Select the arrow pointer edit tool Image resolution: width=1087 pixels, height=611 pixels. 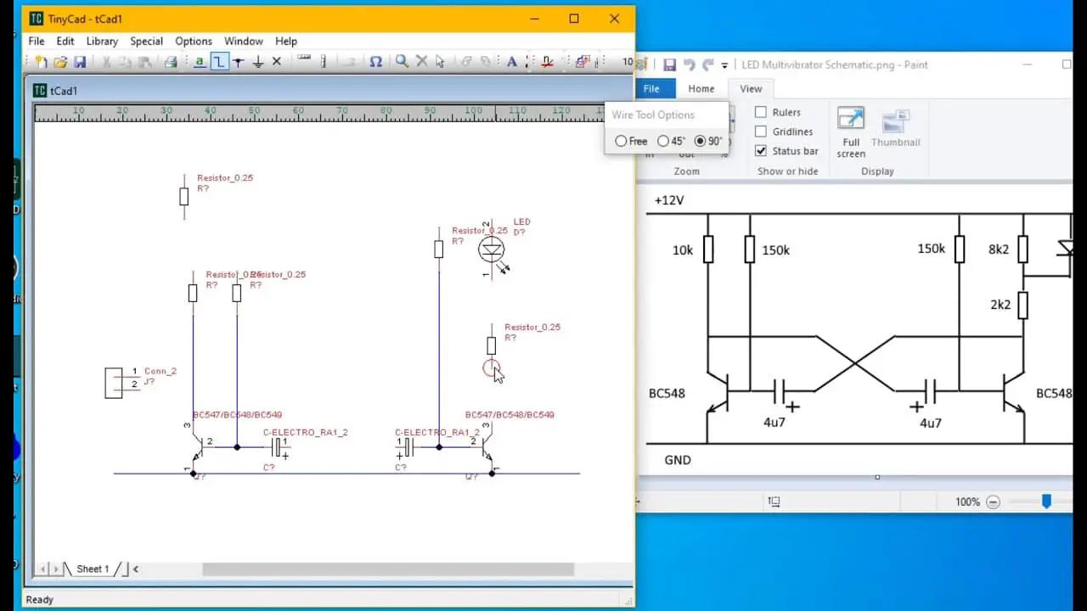[x=440, y=61]
